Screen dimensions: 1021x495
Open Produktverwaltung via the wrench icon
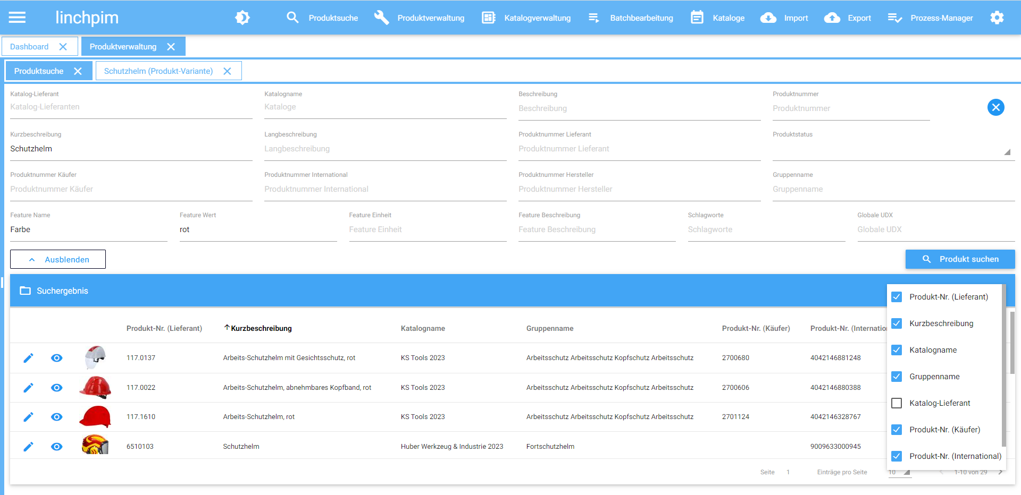click(381, 18)
